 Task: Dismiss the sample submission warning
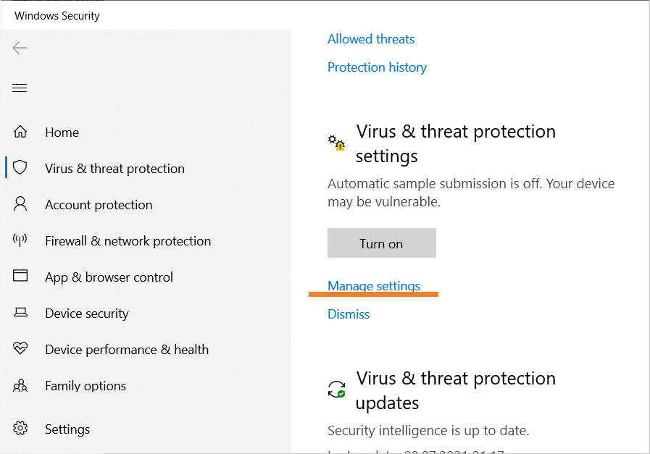tap(349, 314)
